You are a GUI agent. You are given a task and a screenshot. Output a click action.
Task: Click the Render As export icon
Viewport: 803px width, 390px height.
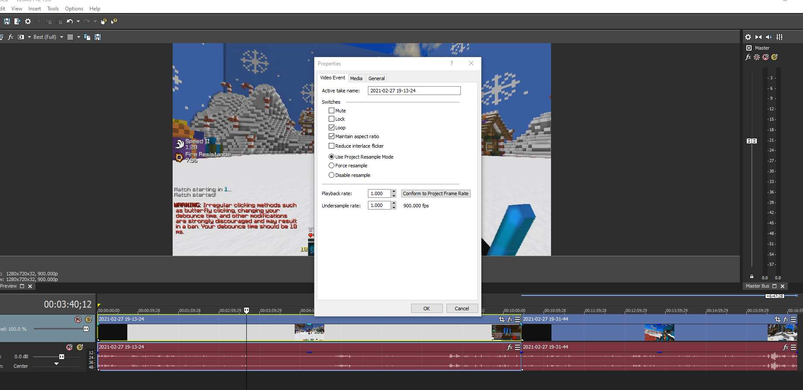(17, 21)
